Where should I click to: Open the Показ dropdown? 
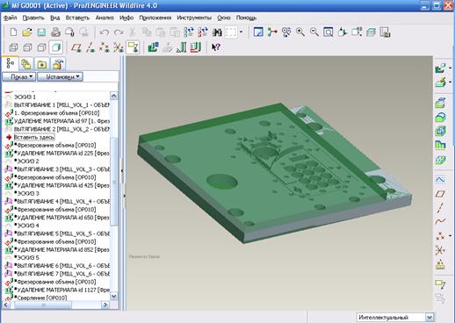click(19, 76)
